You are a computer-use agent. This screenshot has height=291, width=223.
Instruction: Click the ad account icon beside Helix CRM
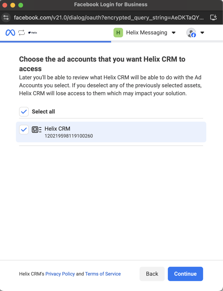tap(37, 130)
